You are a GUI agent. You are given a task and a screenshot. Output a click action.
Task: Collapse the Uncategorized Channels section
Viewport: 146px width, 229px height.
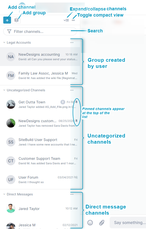coord(4,90)
